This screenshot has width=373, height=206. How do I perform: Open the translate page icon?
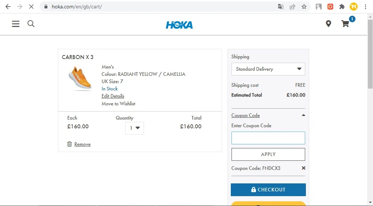tap(281, 7)
